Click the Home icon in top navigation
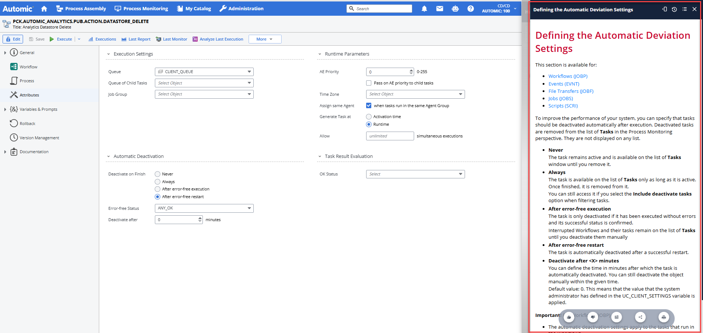 [x=44, y=8]
